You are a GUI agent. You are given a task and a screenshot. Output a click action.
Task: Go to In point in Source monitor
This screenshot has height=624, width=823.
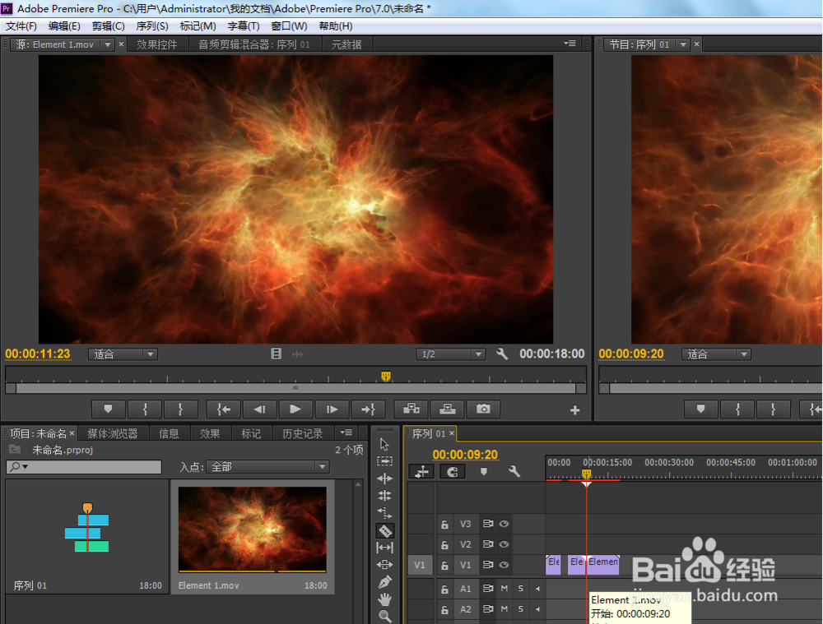(224, 409)
